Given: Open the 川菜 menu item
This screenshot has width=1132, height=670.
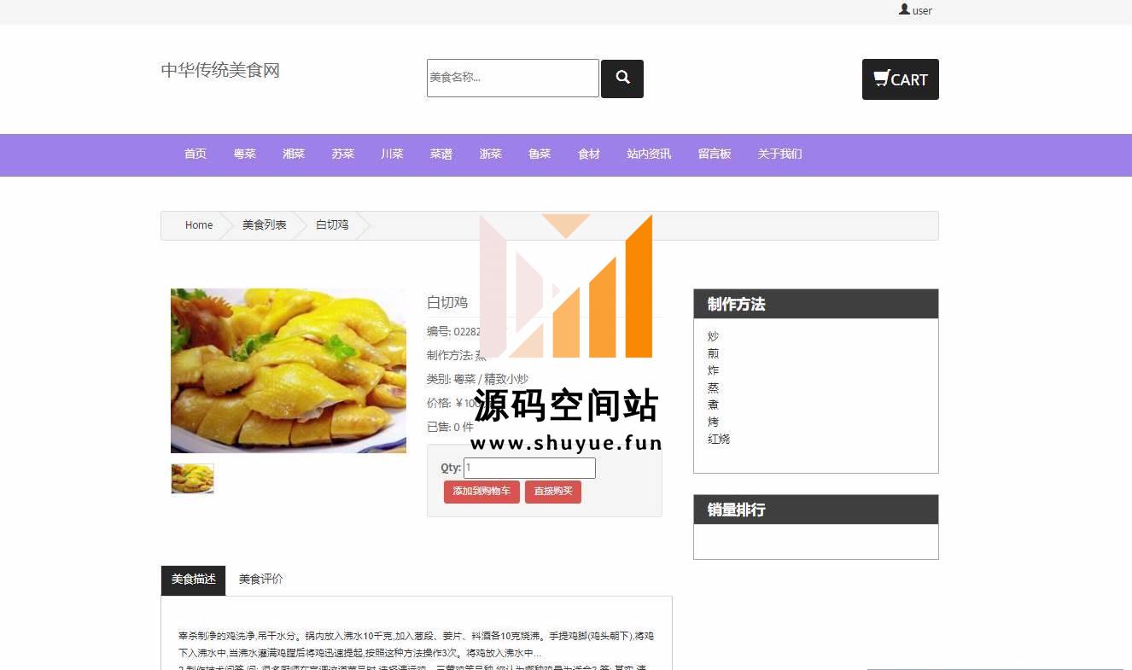Looking at the screenshot, I should tap(392, 154).
